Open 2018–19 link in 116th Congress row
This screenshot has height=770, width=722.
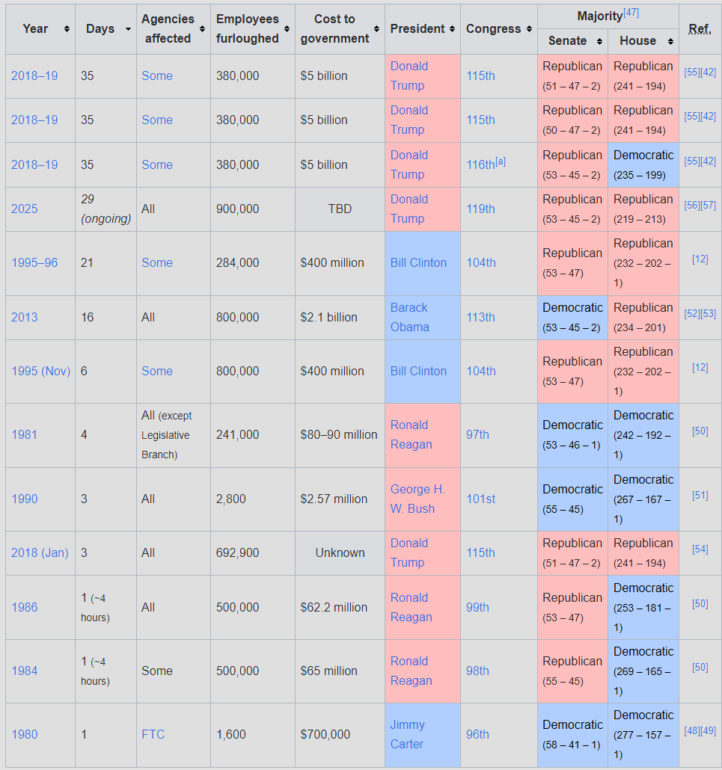tap(34, 164)
